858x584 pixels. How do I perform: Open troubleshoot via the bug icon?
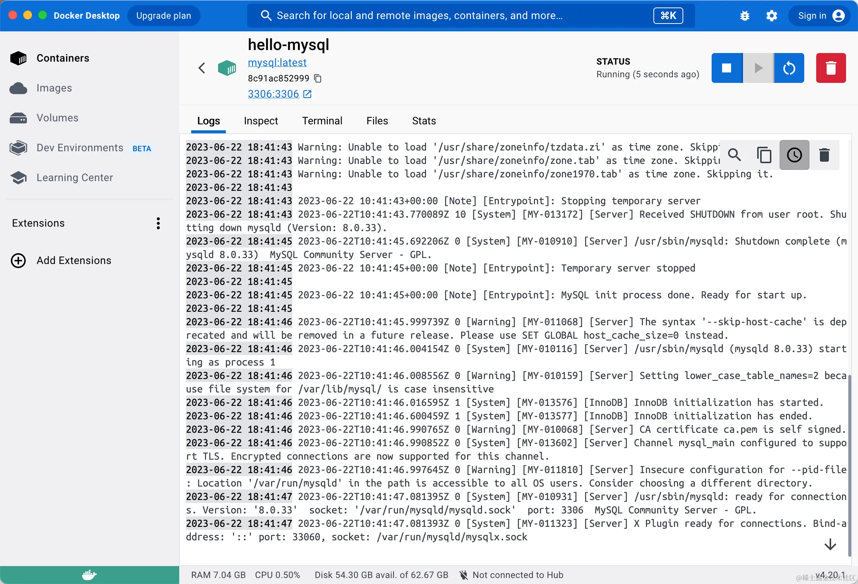coord(745,16)
